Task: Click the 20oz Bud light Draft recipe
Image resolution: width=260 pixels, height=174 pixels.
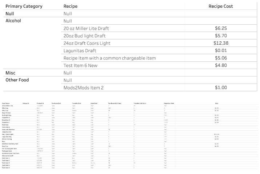Action: [84, 36]
